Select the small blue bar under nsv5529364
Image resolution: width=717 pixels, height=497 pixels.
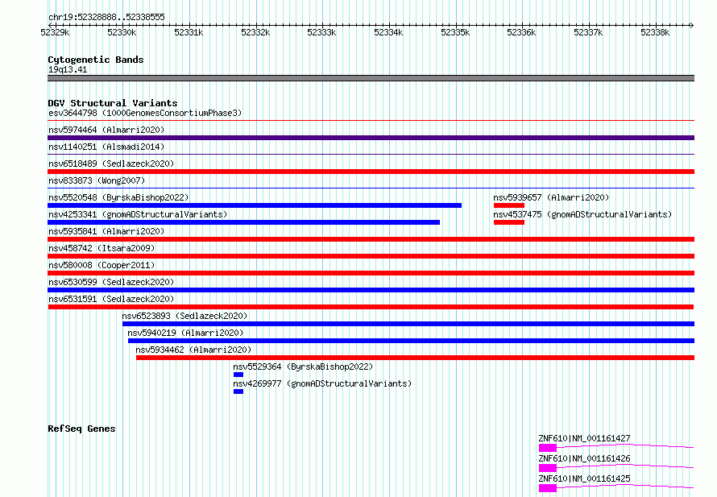[x=238, y=375]
